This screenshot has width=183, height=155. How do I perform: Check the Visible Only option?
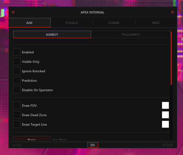coord(17,61)
